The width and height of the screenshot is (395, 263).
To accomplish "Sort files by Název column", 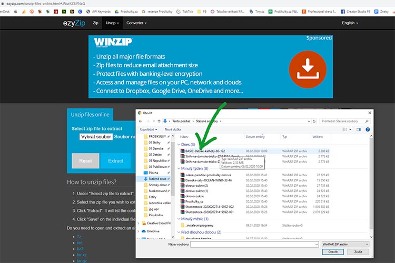I will pyautogui.click(x=184, y=137).
